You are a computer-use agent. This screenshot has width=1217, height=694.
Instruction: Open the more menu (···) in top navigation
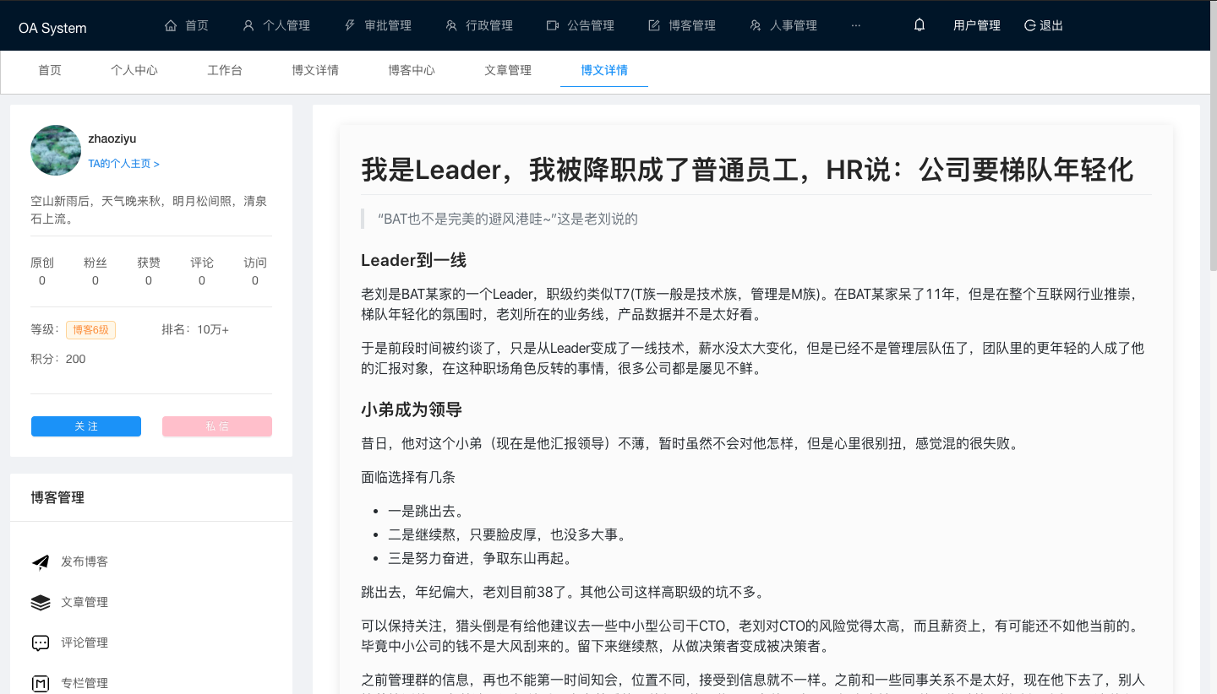point(856,25)
